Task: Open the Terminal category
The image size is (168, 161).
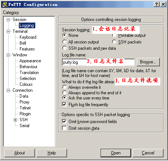Action: [x=20, y=31]
